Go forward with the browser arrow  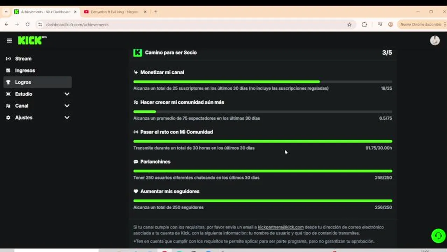(17, 24)
